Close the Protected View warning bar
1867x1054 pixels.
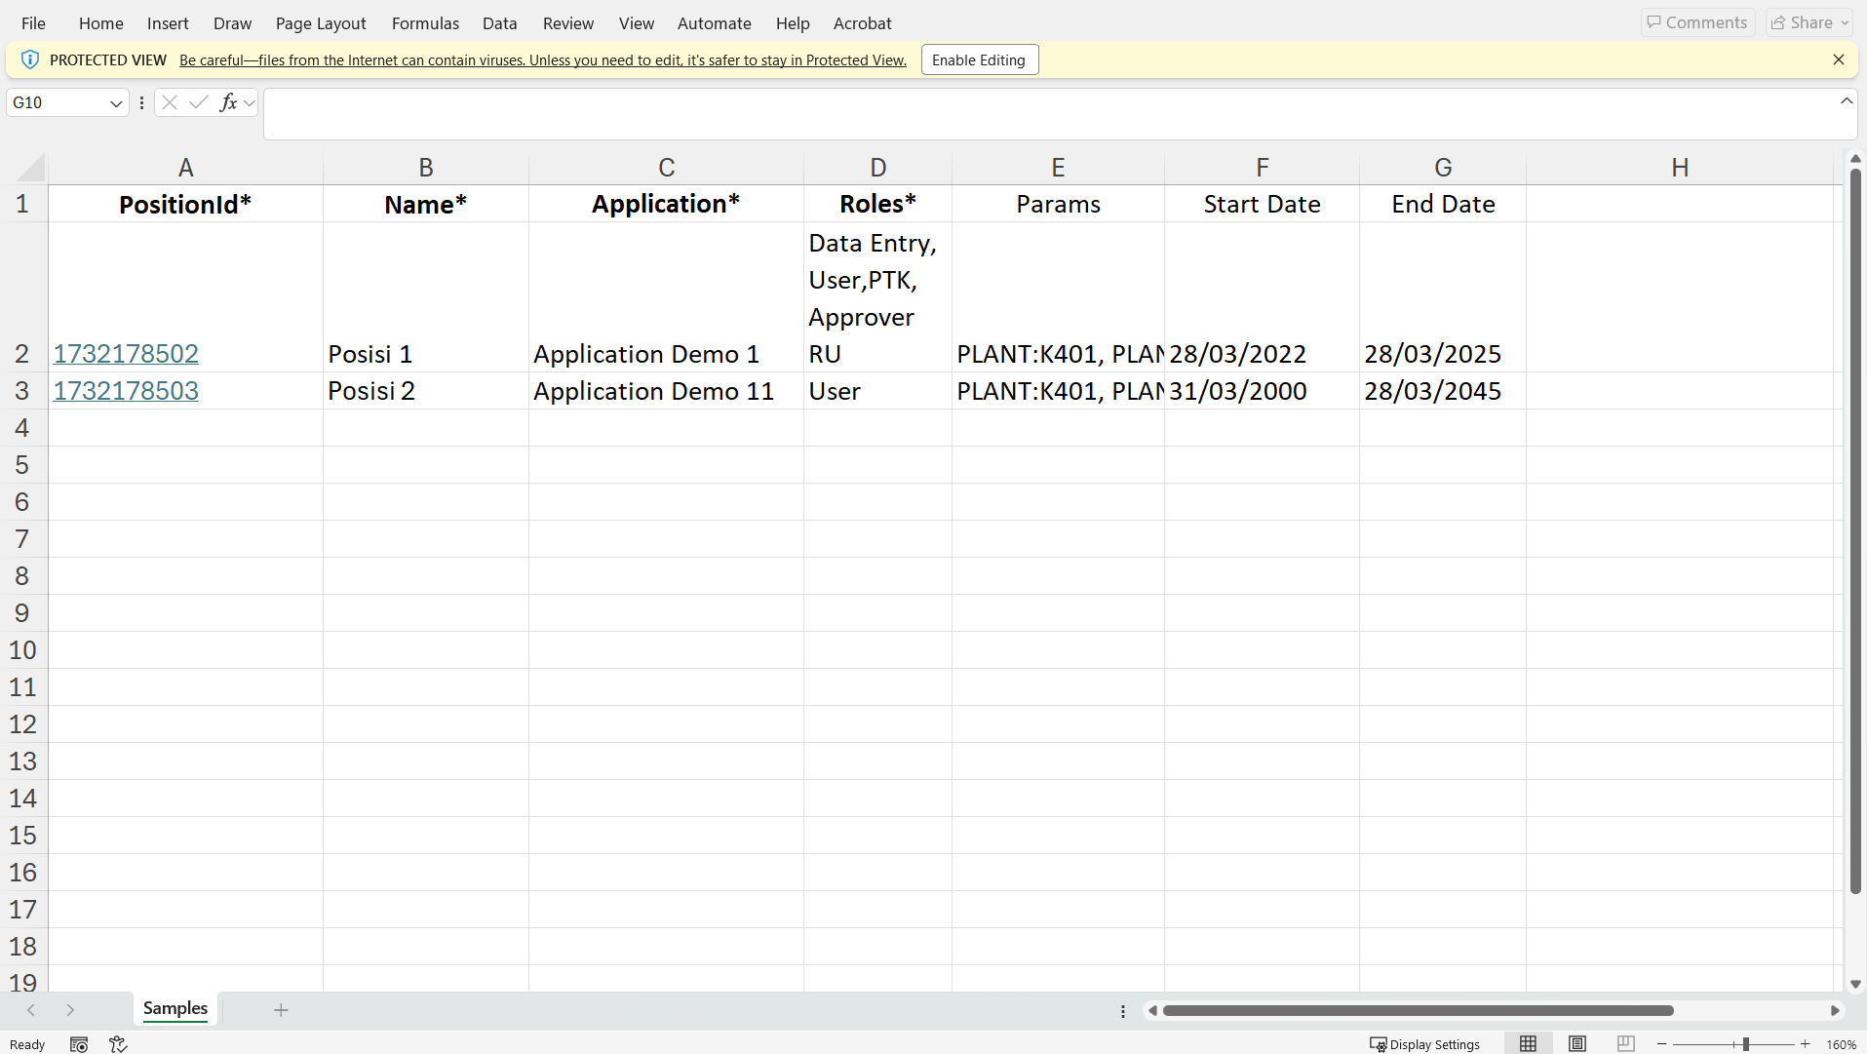pos(1838,59)
